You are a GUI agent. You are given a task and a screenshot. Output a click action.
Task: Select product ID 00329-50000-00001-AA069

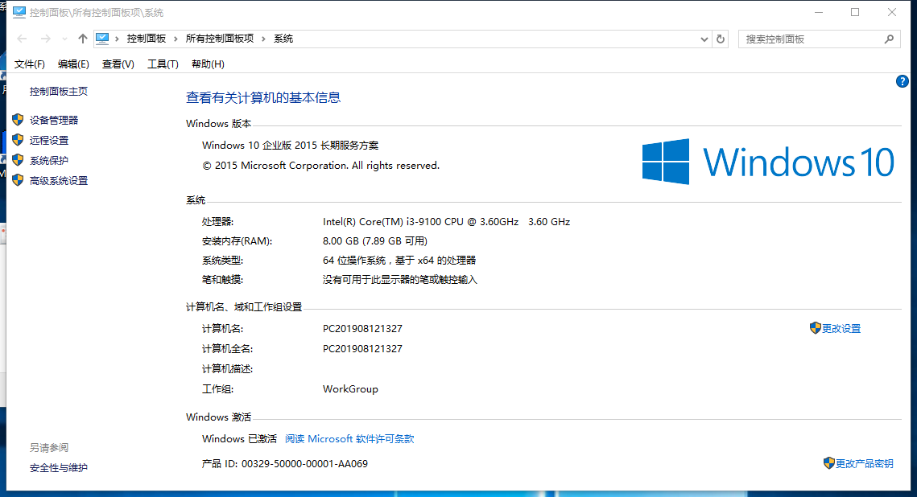[304, 464]
